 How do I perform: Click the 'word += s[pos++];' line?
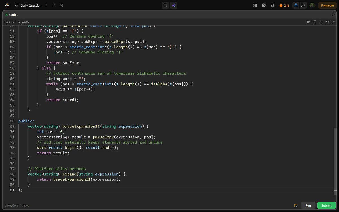(75, 89)
